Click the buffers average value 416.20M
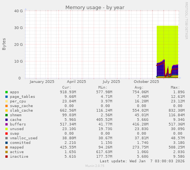Image resolution: width=190 pixels, height=170 pixels. click(x=140, y=124)
